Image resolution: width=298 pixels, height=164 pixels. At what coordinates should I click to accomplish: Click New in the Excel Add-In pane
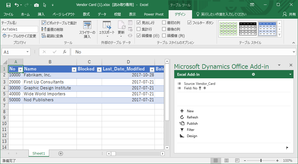pyautogui.click(x=187, y=111)
